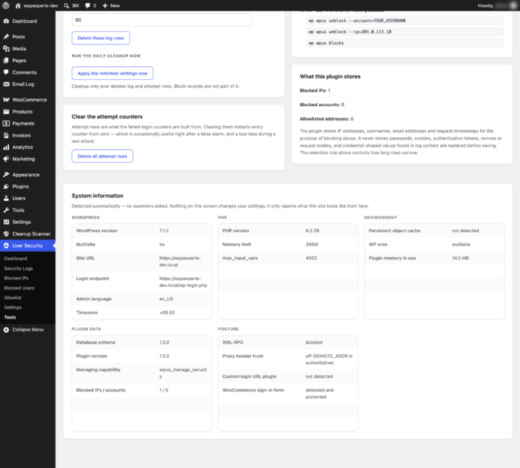Click the Managing capability wpus_manage_security value
The image size is (520, 468).
(x=183, y=373)
